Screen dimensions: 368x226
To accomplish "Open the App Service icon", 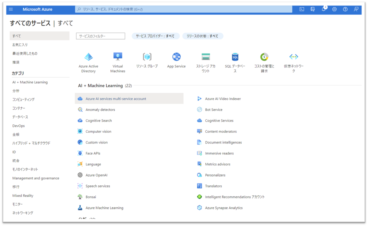I will 176,57.
